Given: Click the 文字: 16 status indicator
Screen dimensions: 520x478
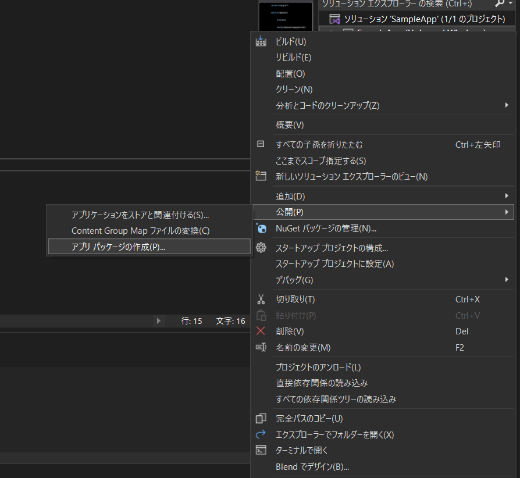Looking at the screenshot, I should click(x=230, y=321).
